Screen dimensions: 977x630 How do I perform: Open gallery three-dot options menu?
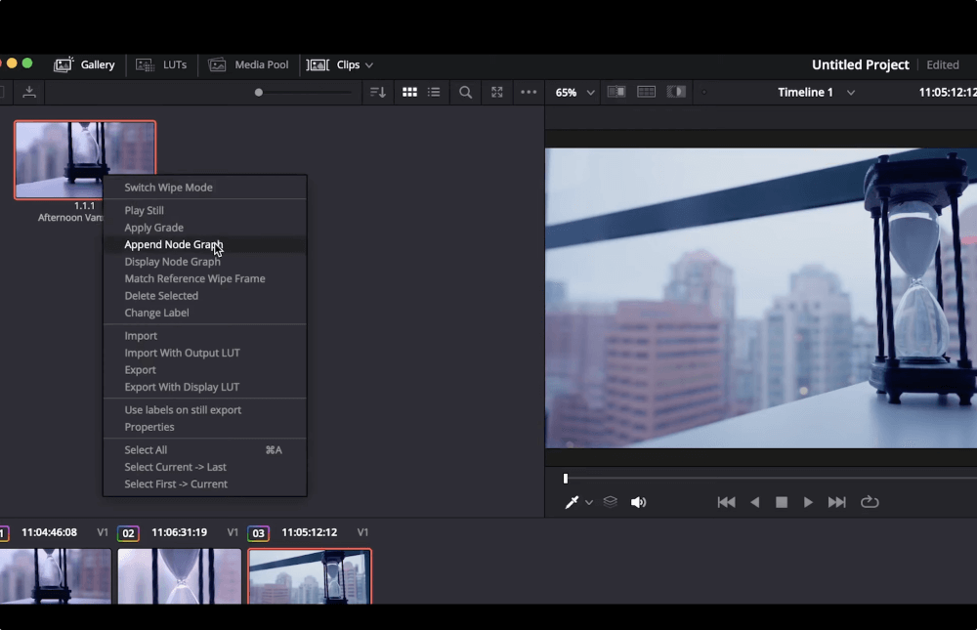(529, 92)
